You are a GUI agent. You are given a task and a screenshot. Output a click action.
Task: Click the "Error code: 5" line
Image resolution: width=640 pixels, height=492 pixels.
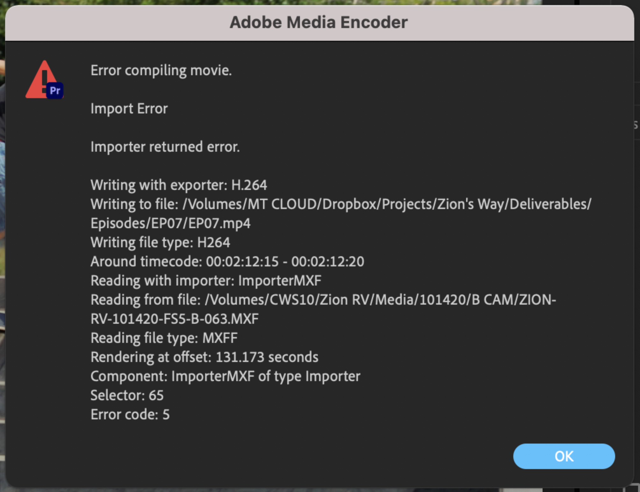pos(130,415)
